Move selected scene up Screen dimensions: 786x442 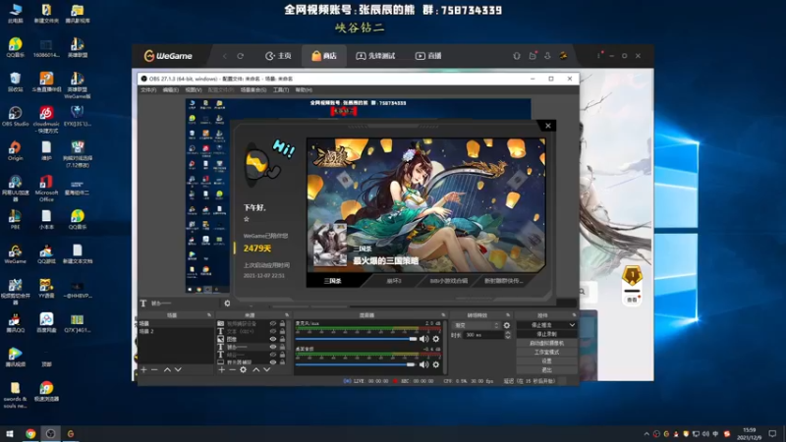pyautogui.click(x=167, y=370)
